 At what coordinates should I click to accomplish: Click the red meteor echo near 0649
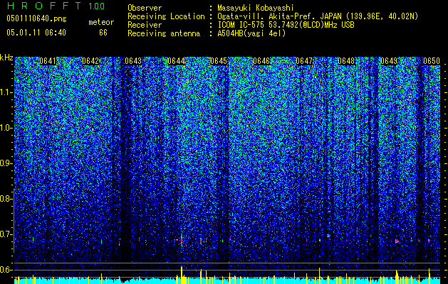(x=397, y=241)
